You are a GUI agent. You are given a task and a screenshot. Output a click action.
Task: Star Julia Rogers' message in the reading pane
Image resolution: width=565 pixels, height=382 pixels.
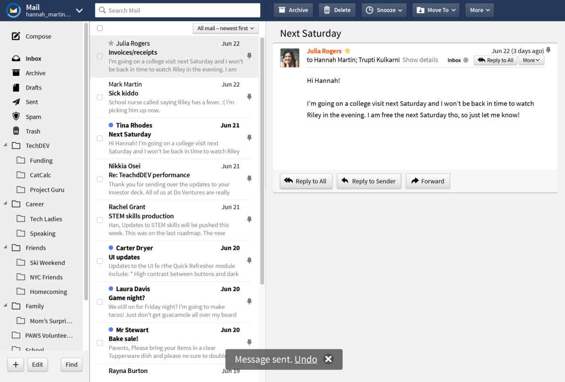tap(347, 50)
